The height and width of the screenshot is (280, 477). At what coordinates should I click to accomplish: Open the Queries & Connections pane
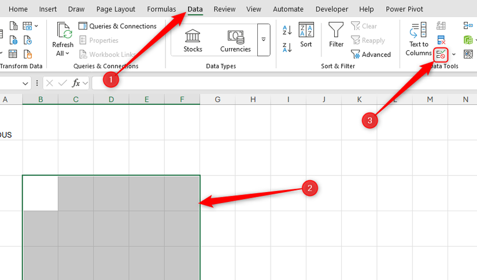tap(117, 26)
